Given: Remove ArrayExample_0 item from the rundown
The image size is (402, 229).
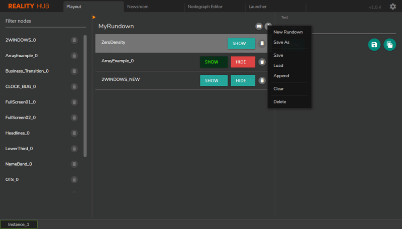Looking at the screenshot, I should click(x=262, y=62).
